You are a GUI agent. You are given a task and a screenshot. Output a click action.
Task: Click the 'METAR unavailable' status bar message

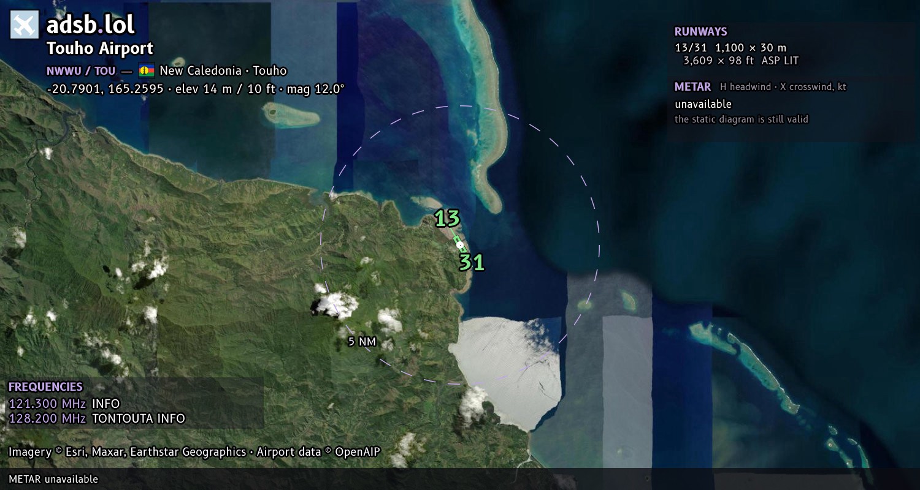[53, 479]
